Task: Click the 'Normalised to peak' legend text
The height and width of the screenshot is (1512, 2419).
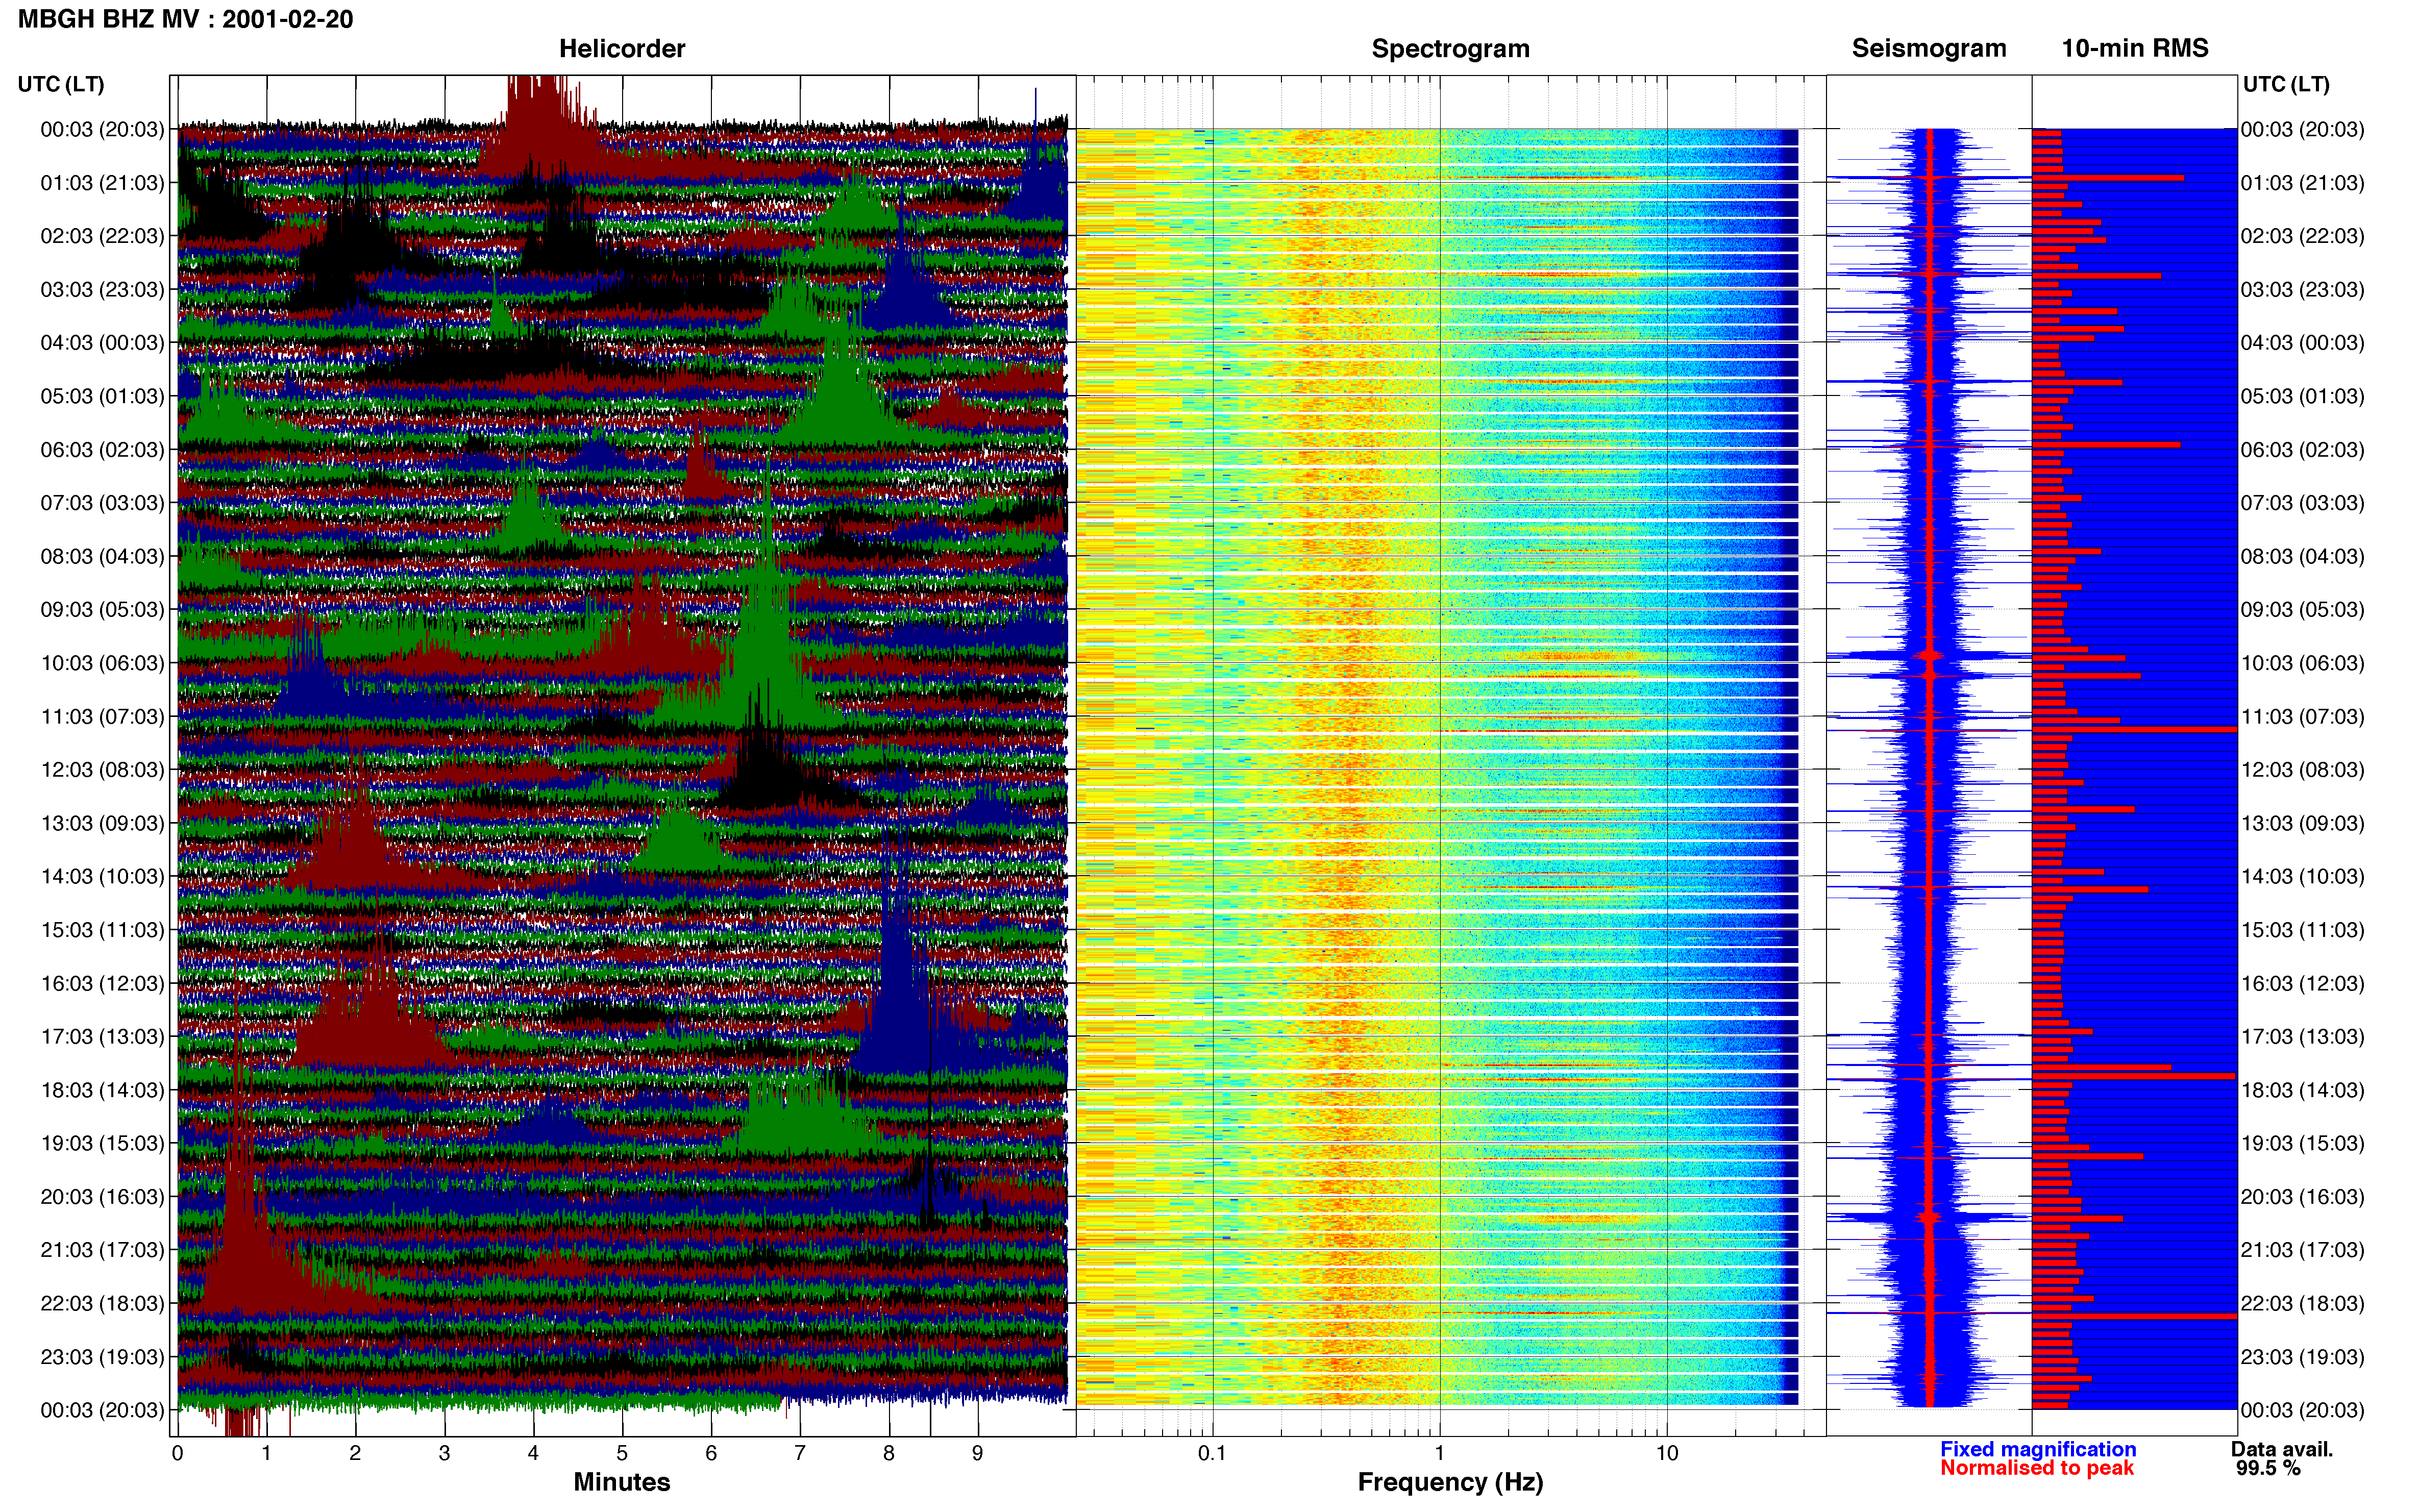Action: tap(2037, 1468)
